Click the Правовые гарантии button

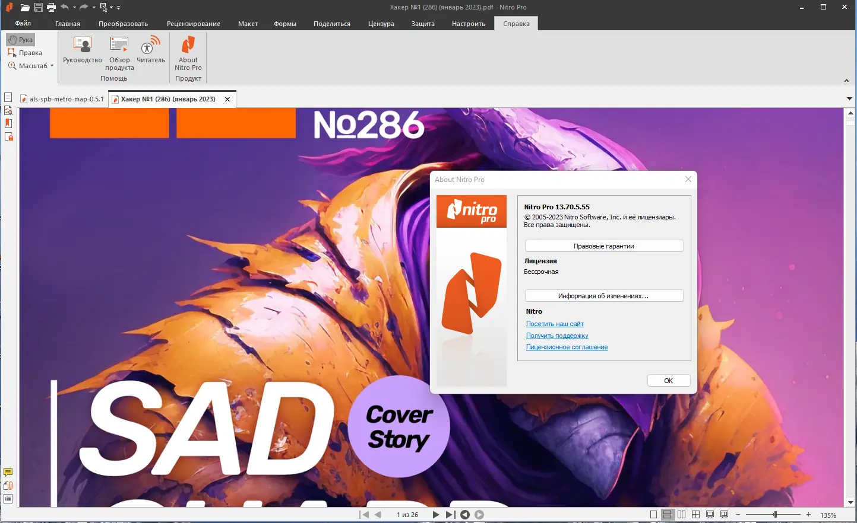tap(604, 246)
